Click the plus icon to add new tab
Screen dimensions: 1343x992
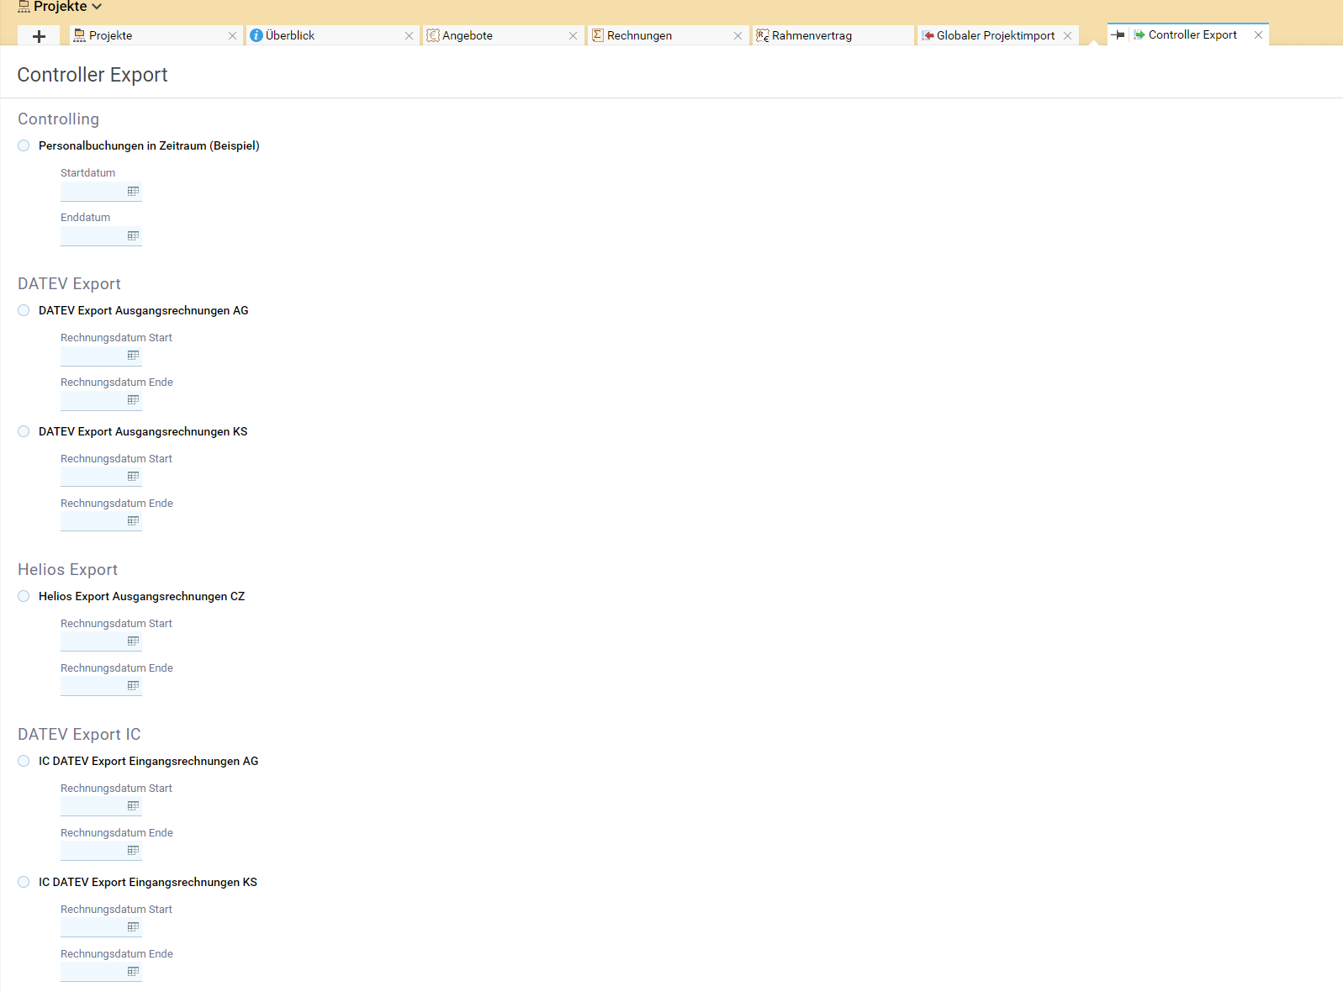click(39, 36)
